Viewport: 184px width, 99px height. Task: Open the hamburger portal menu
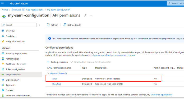(2, 3)
